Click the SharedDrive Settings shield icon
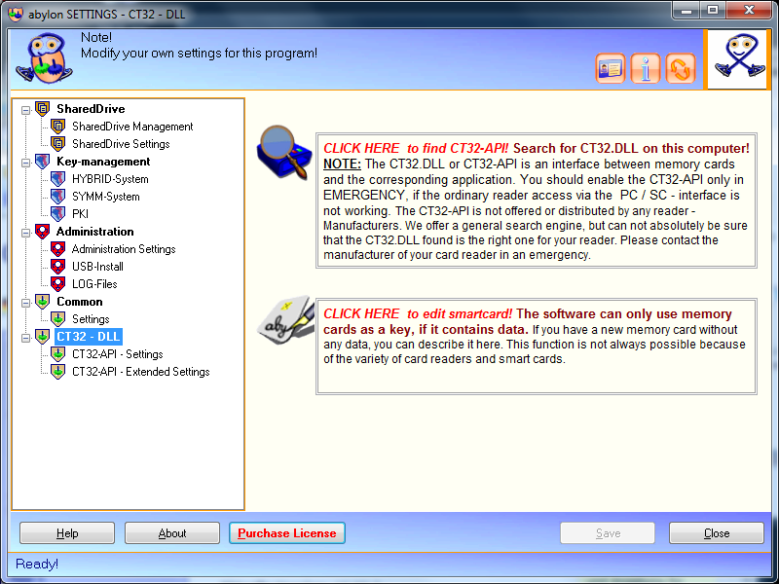The height and width of the screenshot is (584, 779). point(58,143)
